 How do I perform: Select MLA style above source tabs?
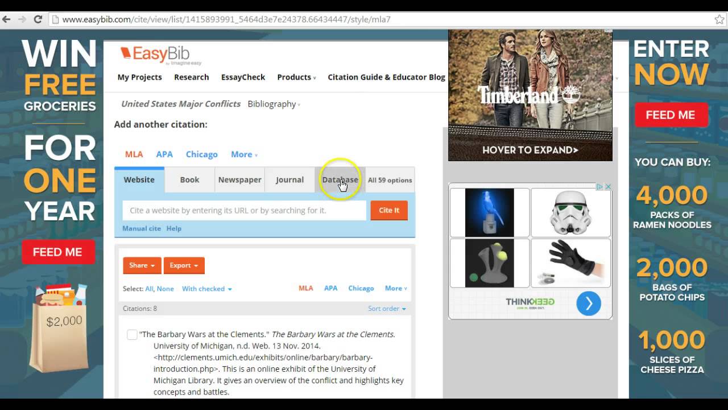pos(134,154)
